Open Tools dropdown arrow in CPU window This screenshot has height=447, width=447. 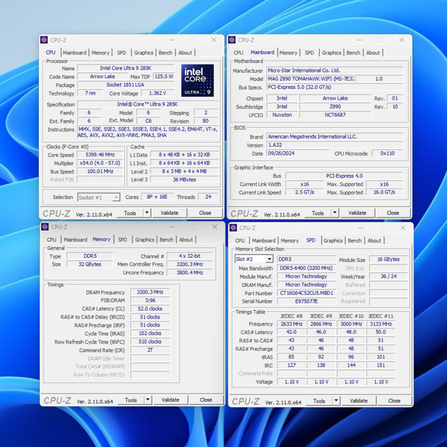tap(147, 213)
